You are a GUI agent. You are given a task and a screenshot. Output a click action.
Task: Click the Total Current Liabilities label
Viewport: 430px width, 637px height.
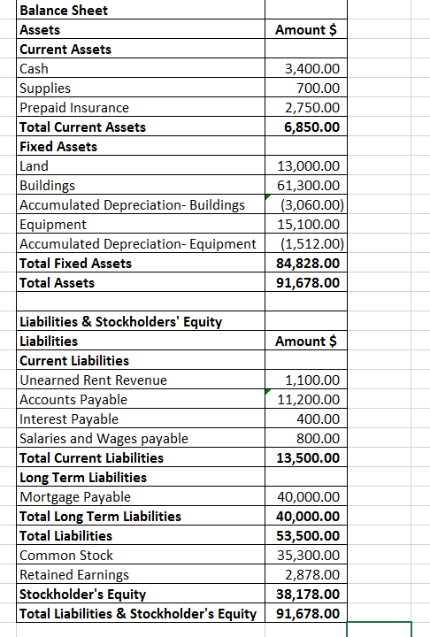click(x=141, y=457)
